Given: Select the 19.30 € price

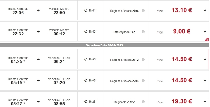Looking at the screenshot, I should [182, 101].
